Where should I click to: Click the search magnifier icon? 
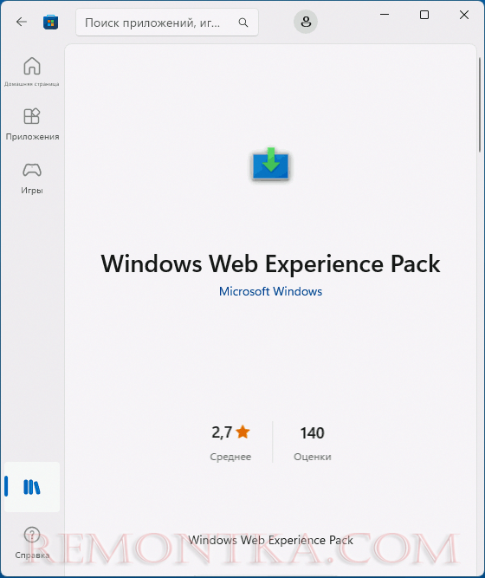[x=243, y=23]
